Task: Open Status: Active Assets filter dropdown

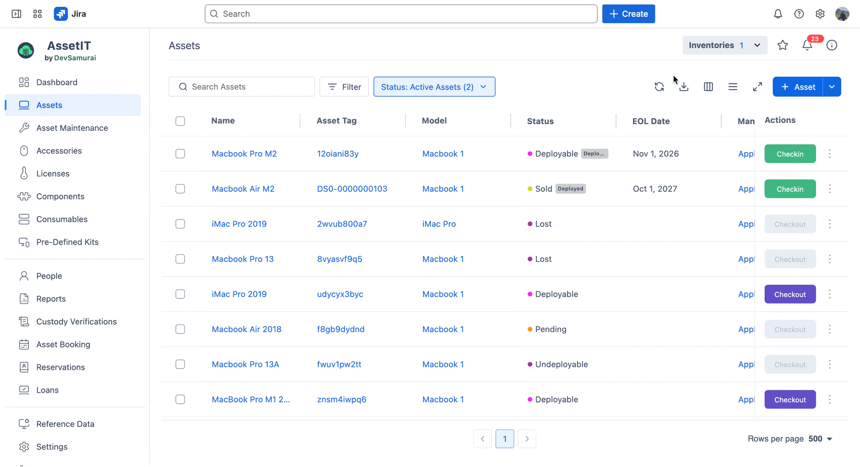Action: 434,87
